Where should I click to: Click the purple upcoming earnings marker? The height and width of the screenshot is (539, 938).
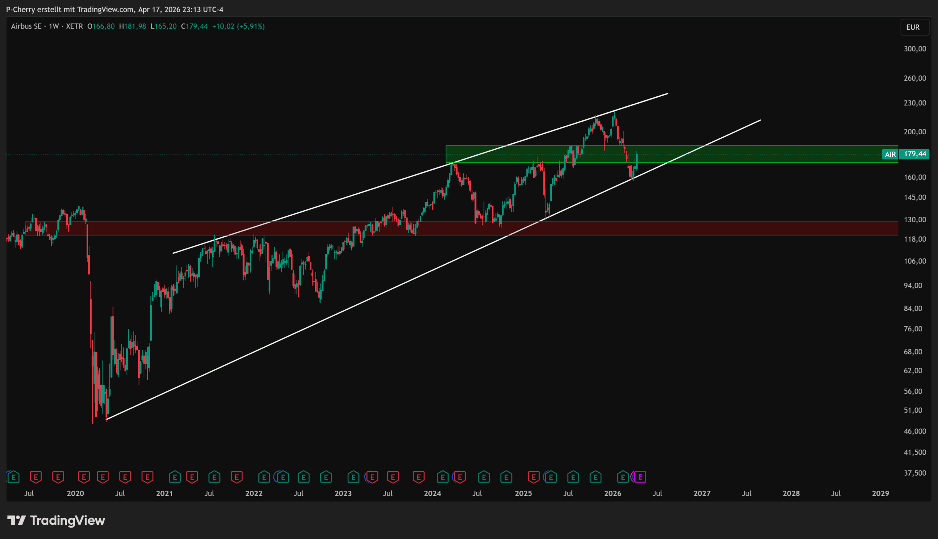click(640, 477)
